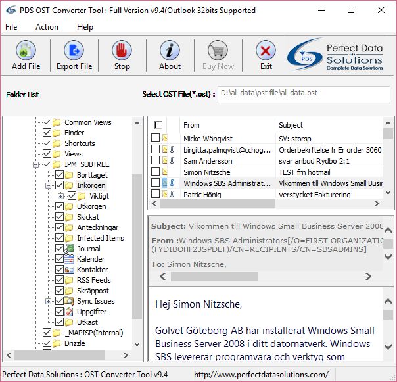Click the RSS Feeds folder icon
Screen dimensions: 397x382
click(69, 280)
